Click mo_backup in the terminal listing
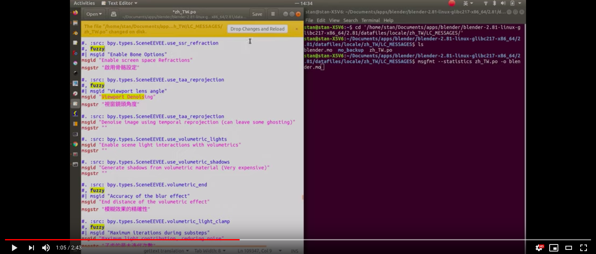596x254 pixels. pos(351,50)
